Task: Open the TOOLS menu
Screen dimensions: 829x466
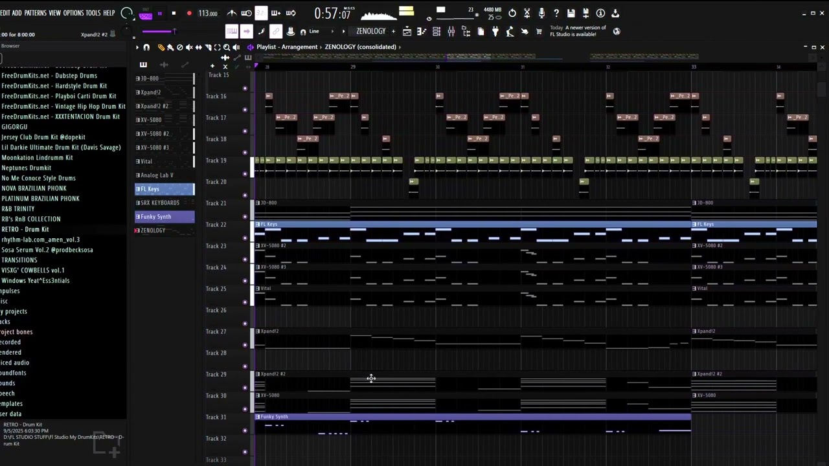Action: tap(93, 13)
